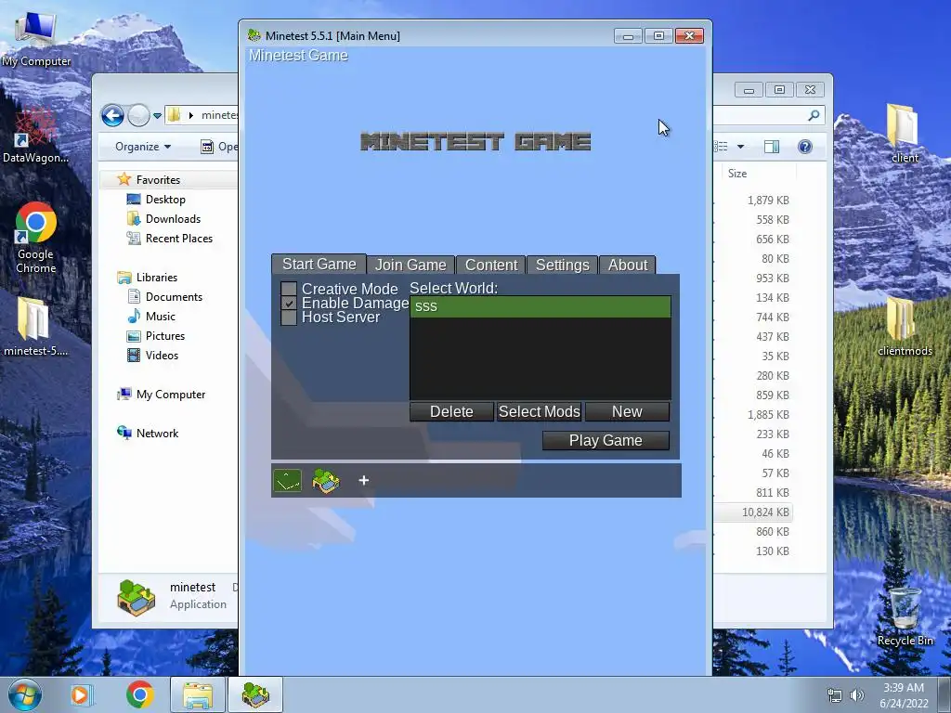Screen dimensions: 951x713
Task: Open Documents library in sidebar
Action: [x=174, y=296]
